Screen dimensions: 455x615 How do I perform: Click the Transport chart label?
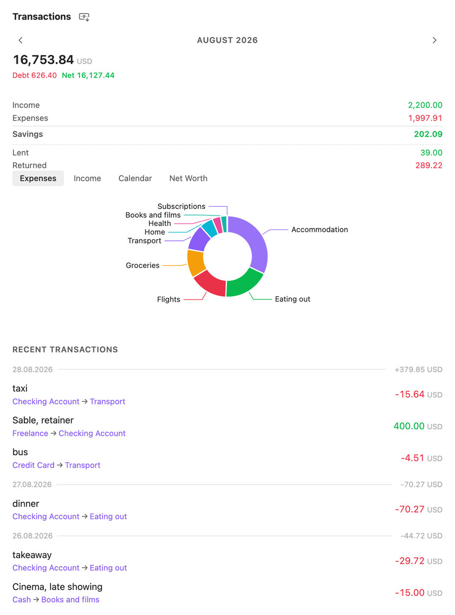[x=145, y=240]
